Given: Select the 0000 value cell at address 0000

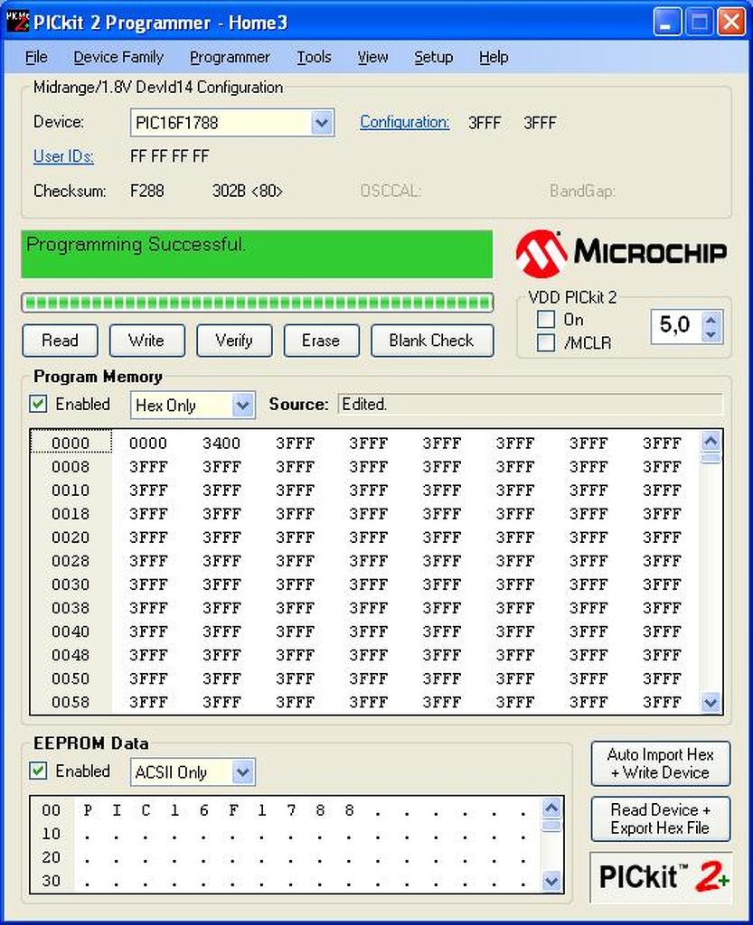Looking at the screenshot, I should pyautogui.click(x=148, y=443).
